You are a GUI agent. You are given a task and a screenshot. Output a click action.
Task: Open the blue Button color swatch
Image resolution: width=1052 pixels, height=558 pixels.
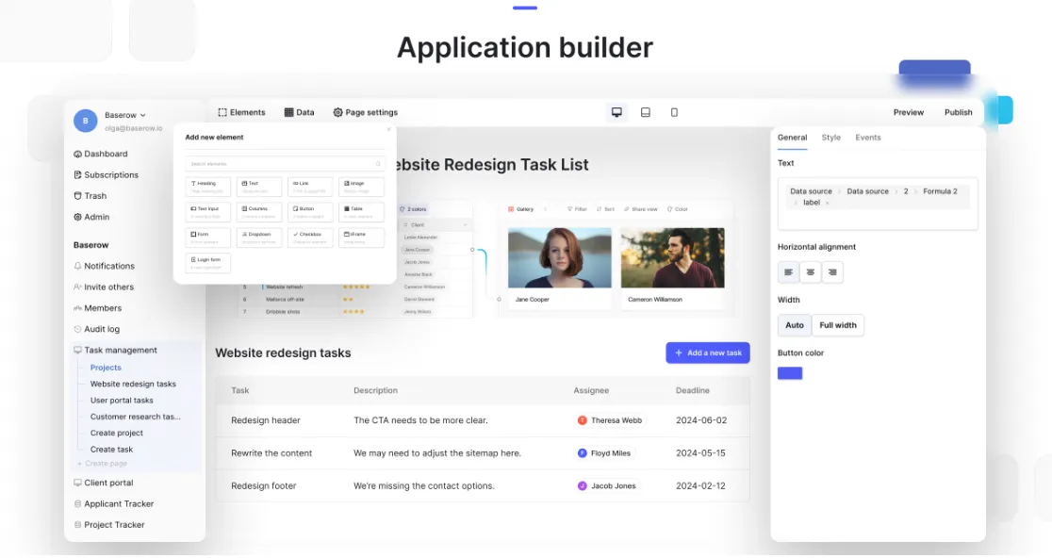[x=790, y=373]
